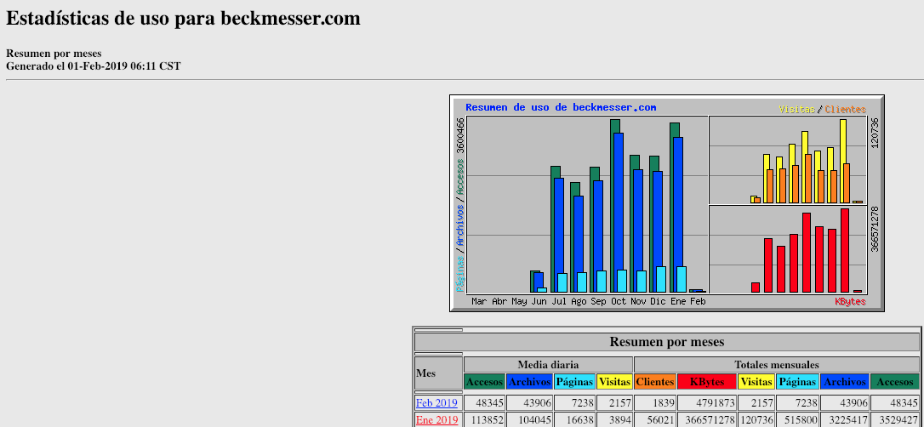This screenshot has width=924, height=427.
Task: Click yellow Visitas header under Totales mensuales
Action: (x=756, y=382)
